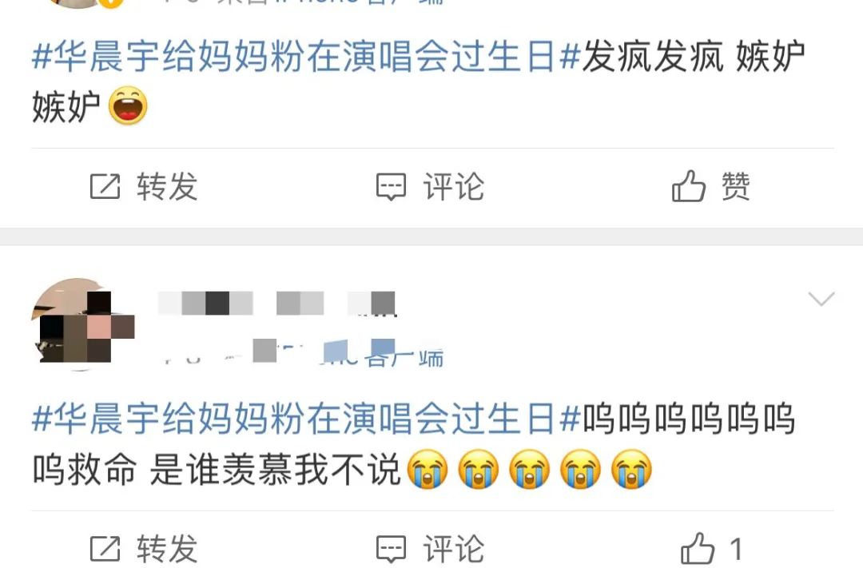863x568 pixels.
Task: Tap comment icon on first post
Action: [391, 187]
